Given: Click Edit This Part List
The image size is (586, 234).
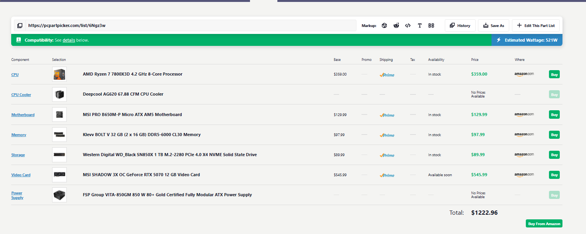Looking at the screenshot, I should (x=536, y=25).
